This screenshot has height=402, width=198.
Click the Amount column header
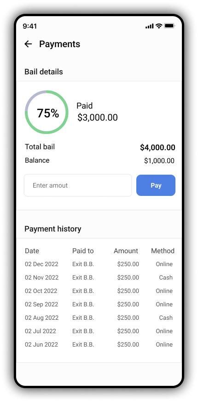[126, 251]
